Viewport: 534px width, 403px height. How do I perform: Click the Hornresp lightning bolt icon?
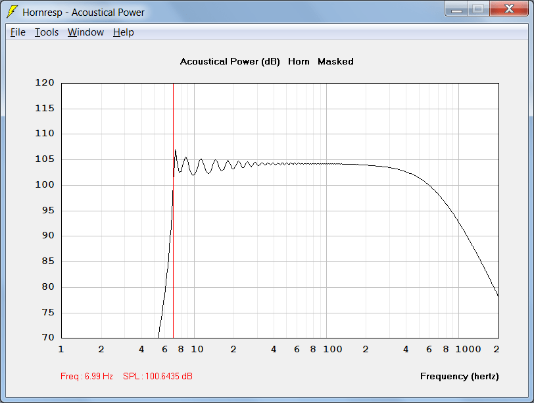tap(12, 12)
